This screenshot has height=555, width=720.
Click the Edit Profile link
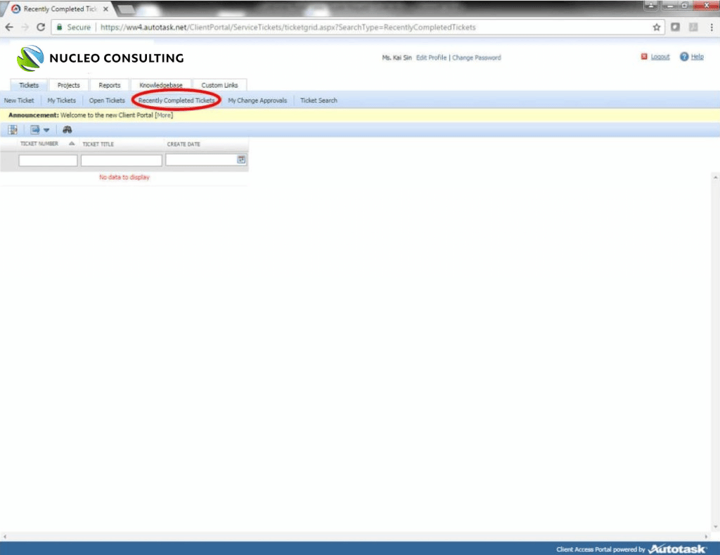coord(431,58)
